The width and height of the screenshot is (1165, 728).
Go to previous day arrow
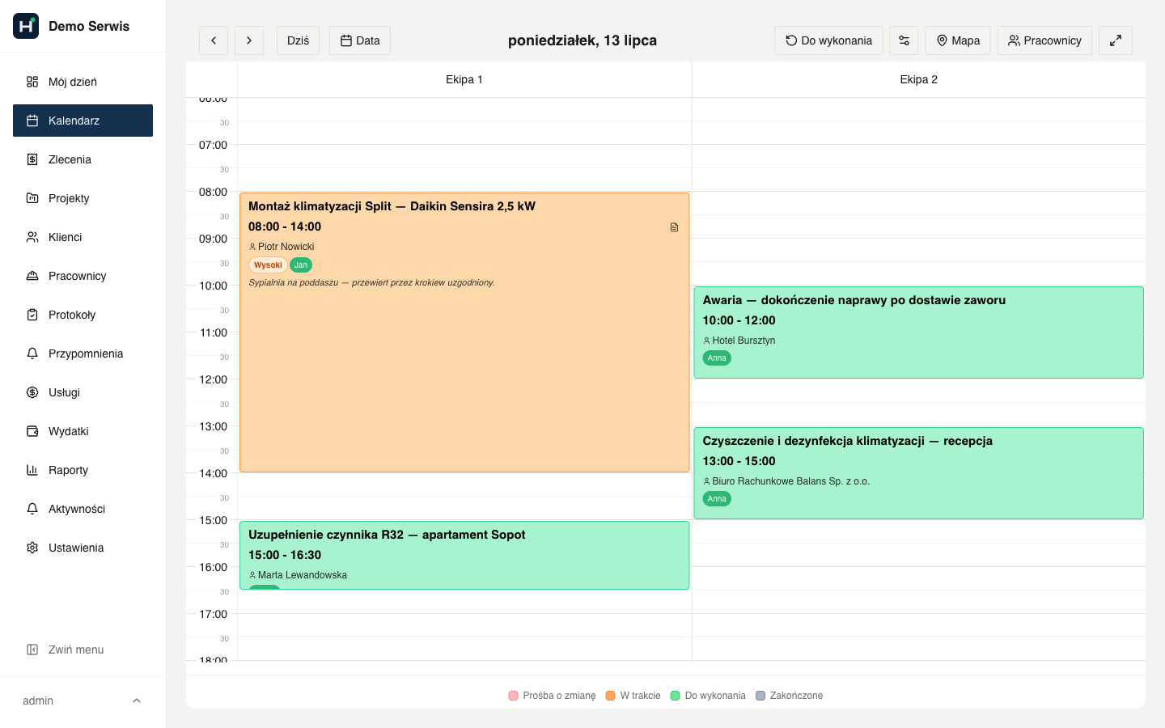tap(214, 40)
